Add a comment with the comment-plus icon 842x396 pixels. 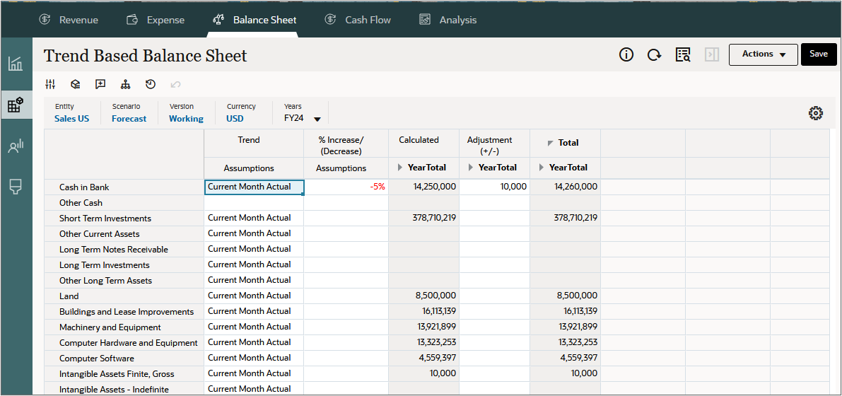(x=100, y=84)
